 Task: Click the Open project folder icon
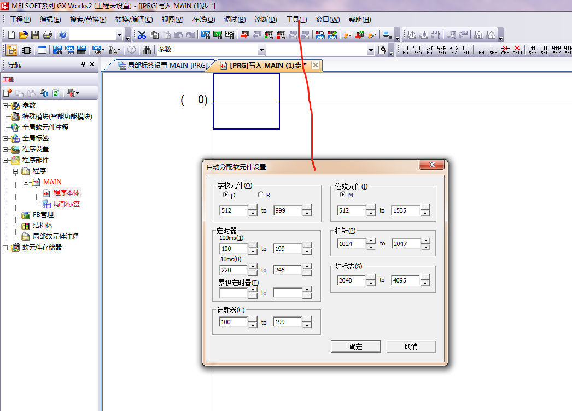[x=23, y=35]
